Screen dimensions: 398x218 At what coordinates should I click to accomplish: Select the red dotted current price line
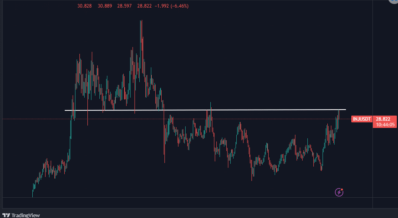[x=240, y=119]
